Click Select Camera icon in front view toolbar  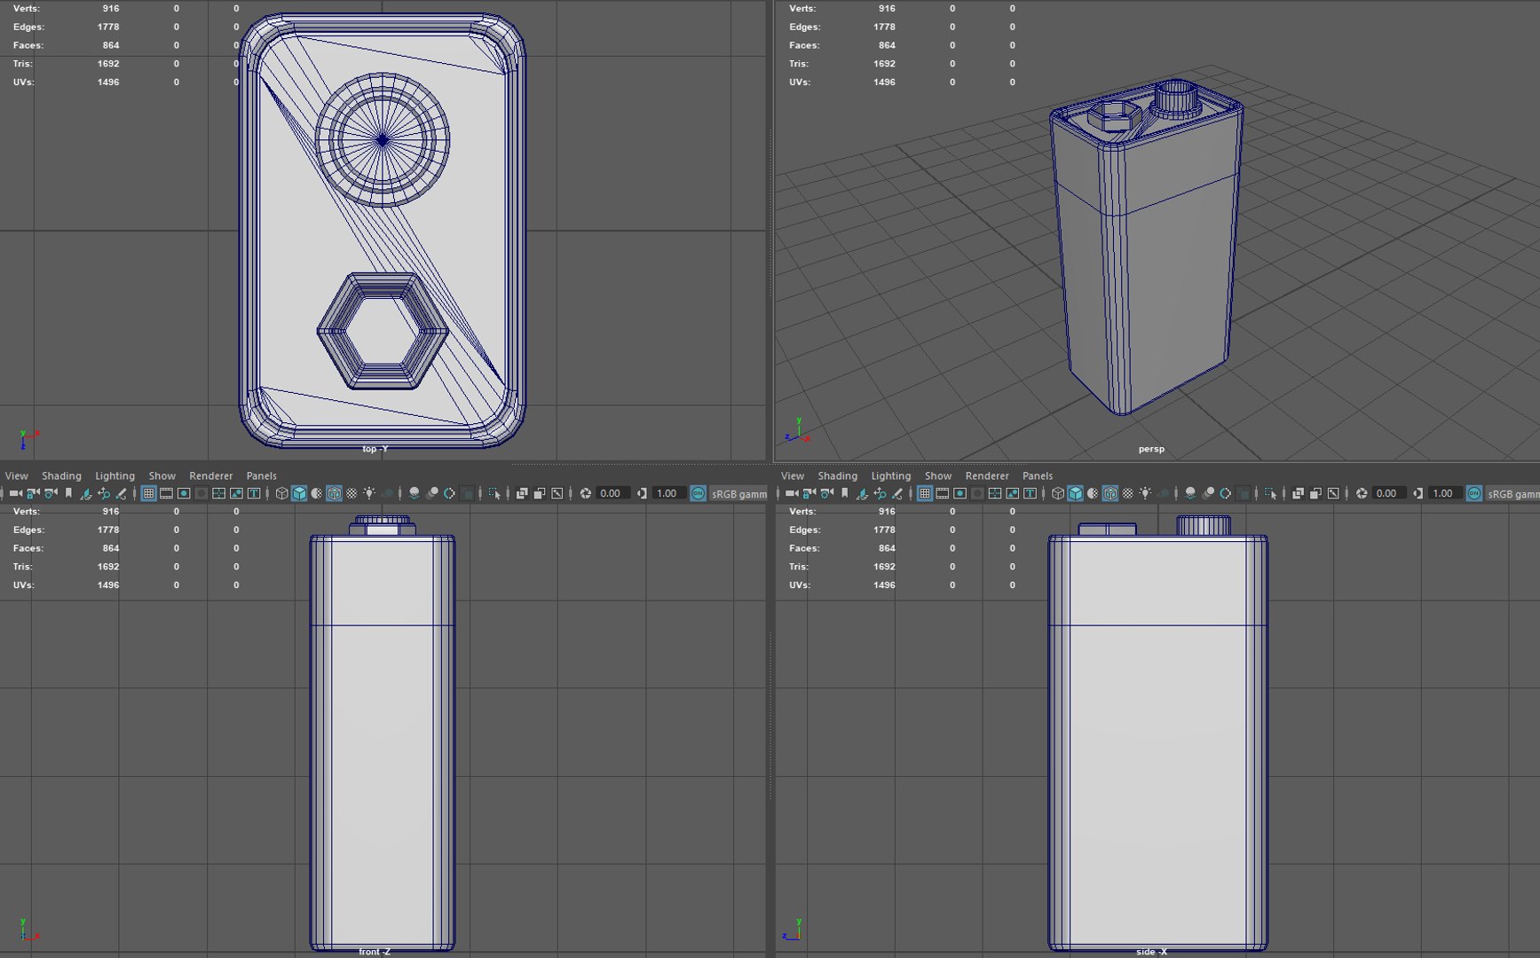click(x=15, y=493)
